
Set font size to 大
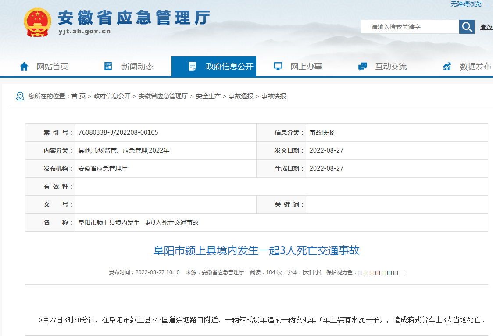(307, 272)
